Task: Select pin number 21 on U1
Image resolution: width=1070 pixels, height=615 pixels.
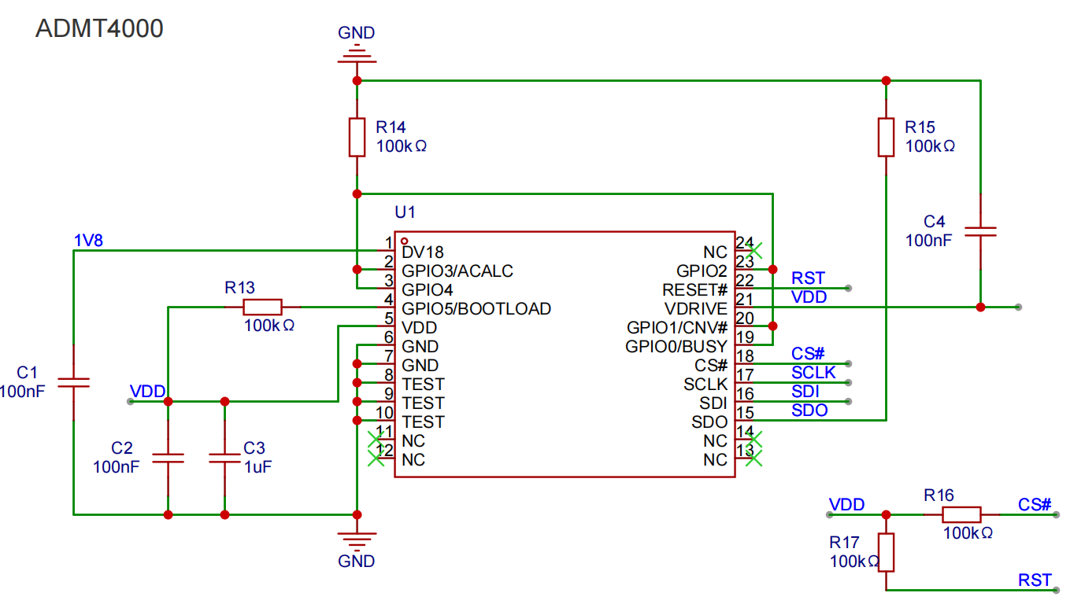Action: pyautogui.click(x=745, y=300)
